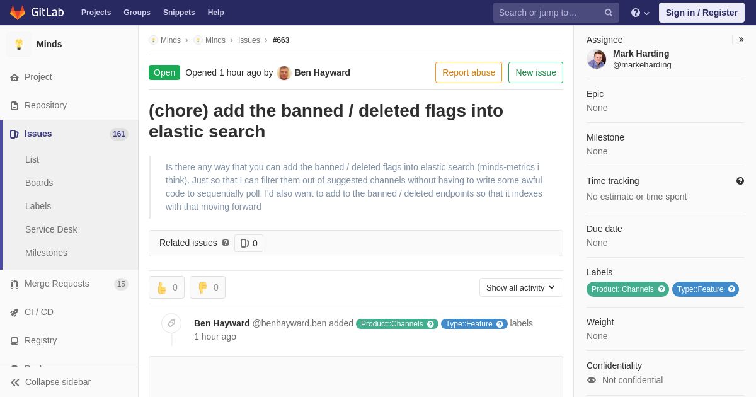Click the first Minds breadcrumb icon

pos(153,40)
